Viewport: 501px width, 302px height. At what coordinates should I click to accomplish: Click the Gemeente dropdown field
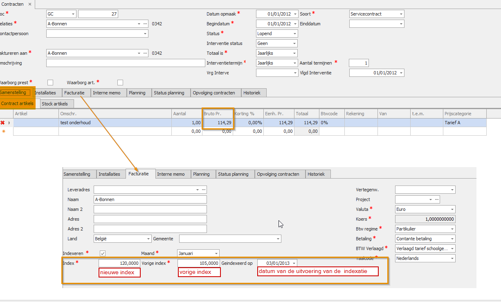230,239
